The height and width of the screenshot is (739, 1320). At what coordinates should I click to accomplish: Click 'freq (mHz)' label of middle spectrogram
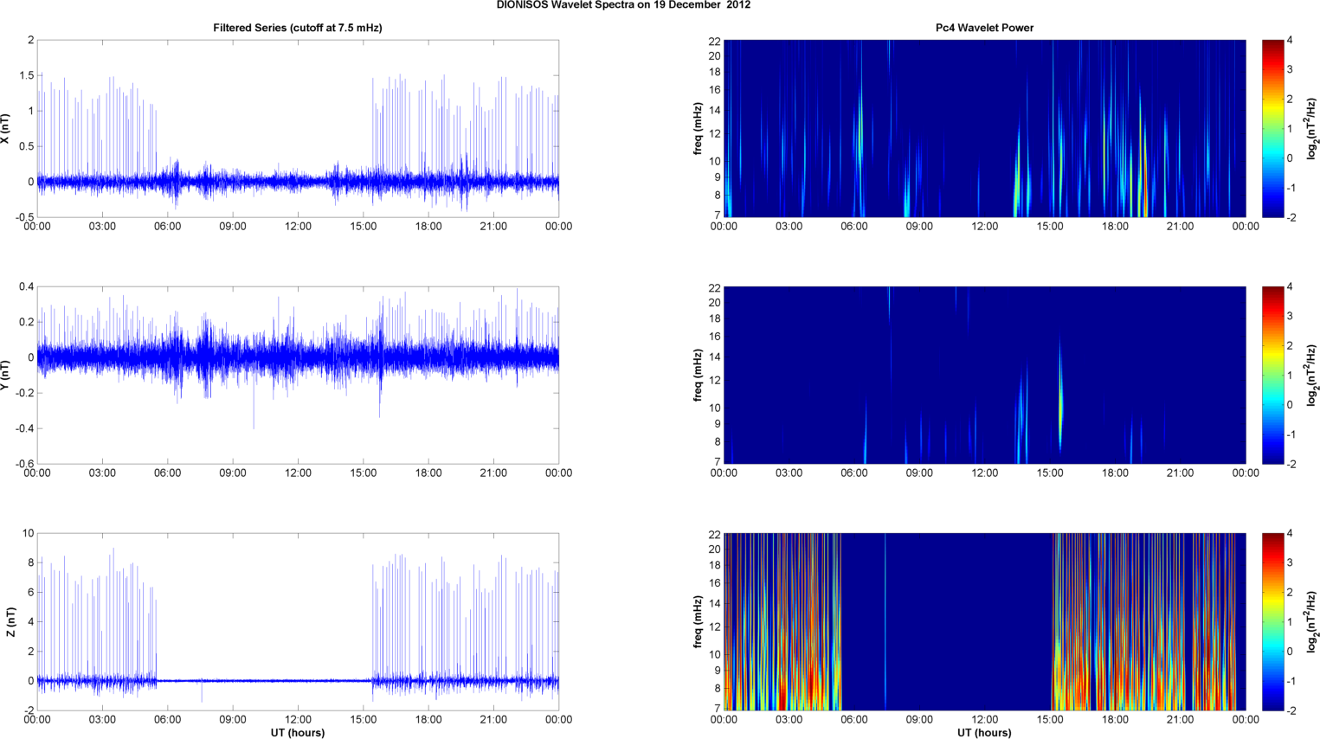point(698,376)
